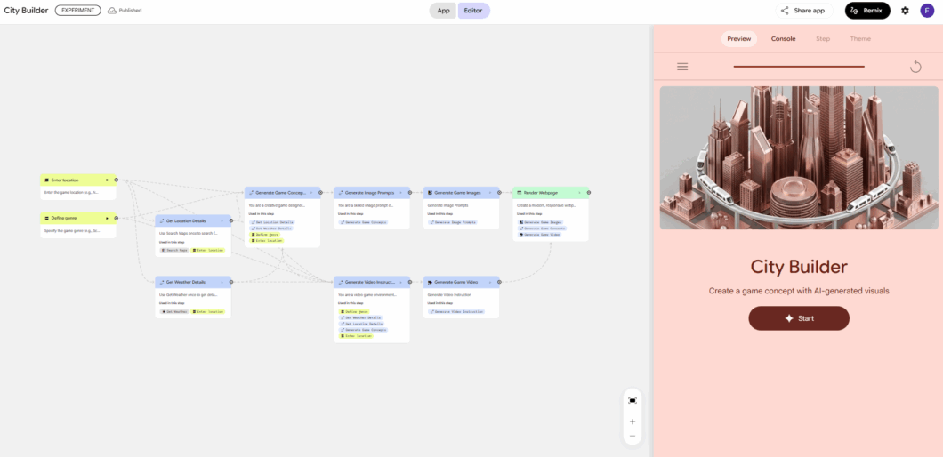This screenshot has height=457, width=943.
Task: Select the Theme tab
Action: (859, 38)
